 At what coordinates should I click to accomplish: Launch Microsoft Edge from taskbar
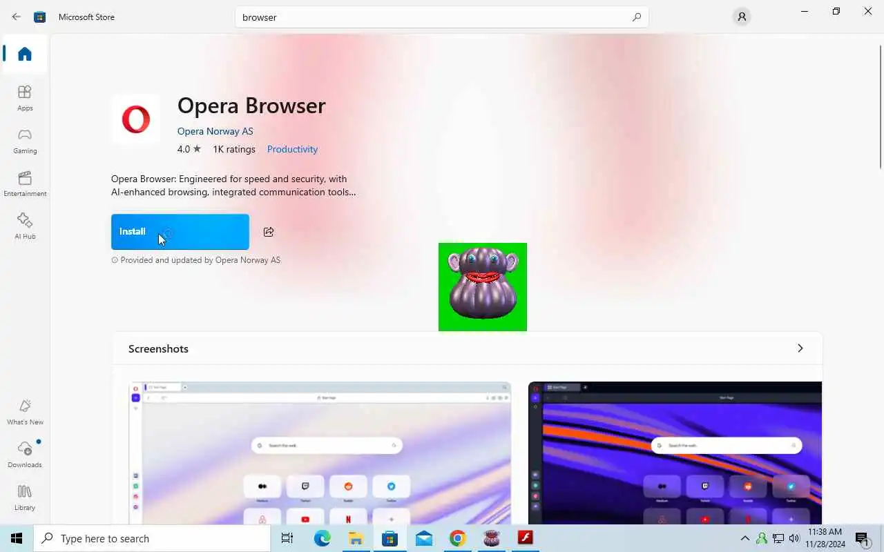click(x=322, y=538)
